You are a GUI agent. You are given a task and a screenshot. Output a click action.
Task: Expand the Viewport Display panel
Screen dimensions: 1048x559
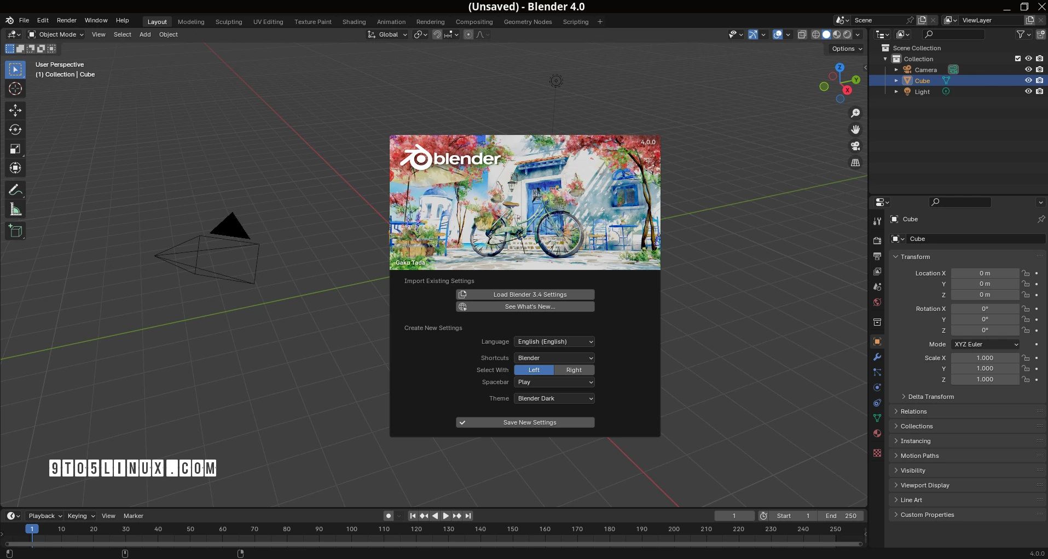coord(925,485)
